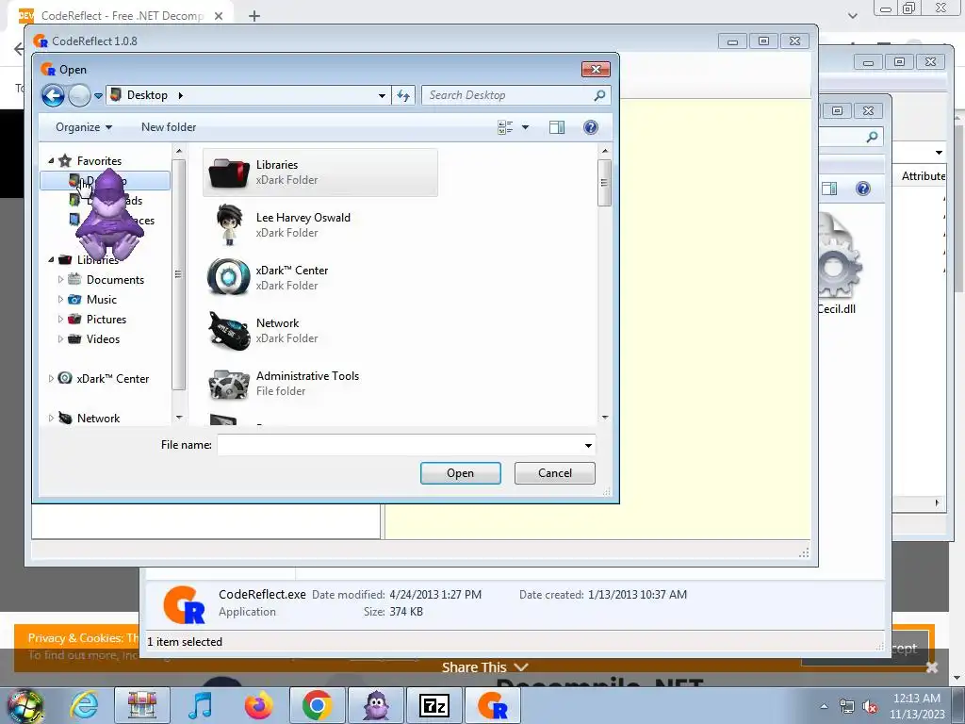Screen dimensions: 965x724
Task: Select xDark Center folder icon in file list
Action: pos(229,277)
